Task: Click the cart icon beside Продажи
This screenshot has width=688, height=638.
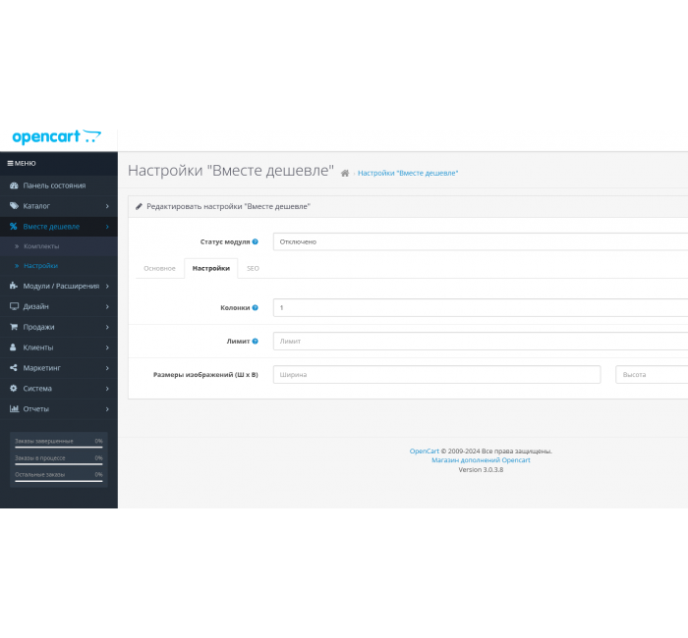Action: click(14, 327)
